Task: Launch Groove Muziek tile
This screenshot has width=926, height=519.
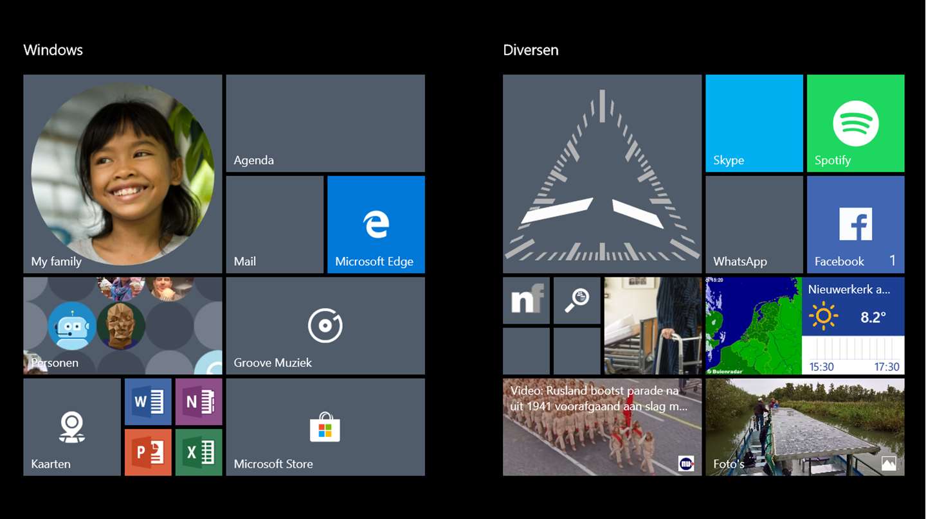Action: (325, 326)
